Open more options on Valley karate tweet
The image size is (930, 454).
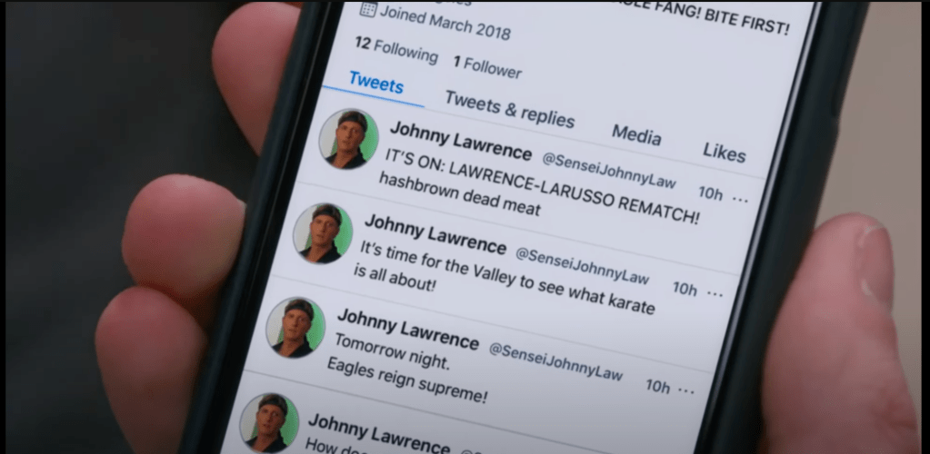tap(715, 293)
